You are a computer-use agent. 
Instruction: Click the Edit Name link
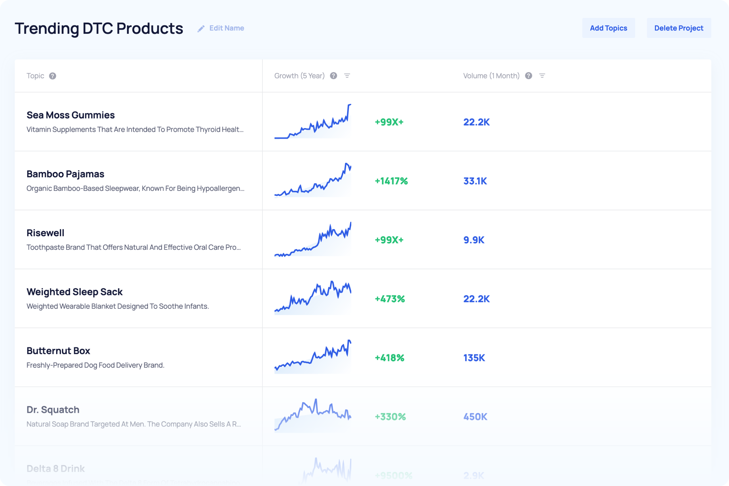point(226,28)
